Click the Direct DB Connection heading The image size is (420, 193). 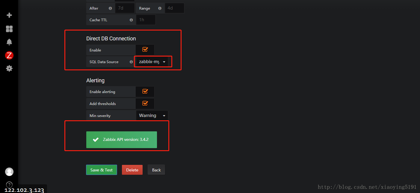point(111,39)
